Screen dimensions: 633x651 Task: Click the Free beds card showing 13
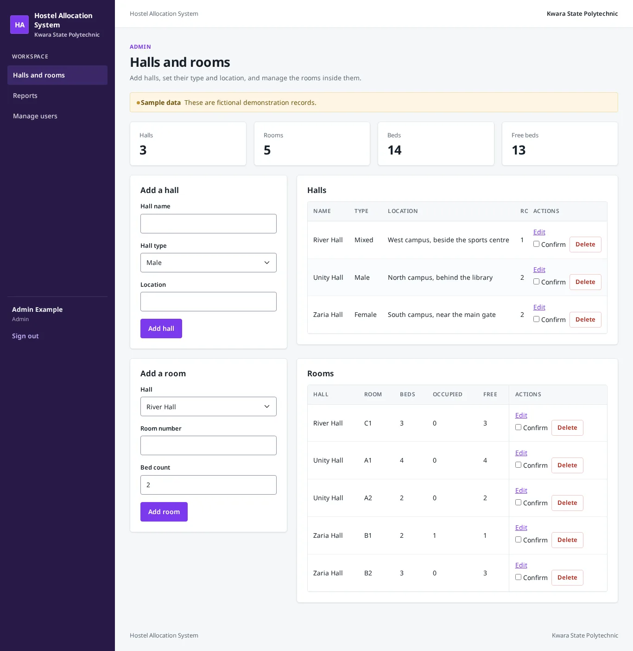click(560, 144)
